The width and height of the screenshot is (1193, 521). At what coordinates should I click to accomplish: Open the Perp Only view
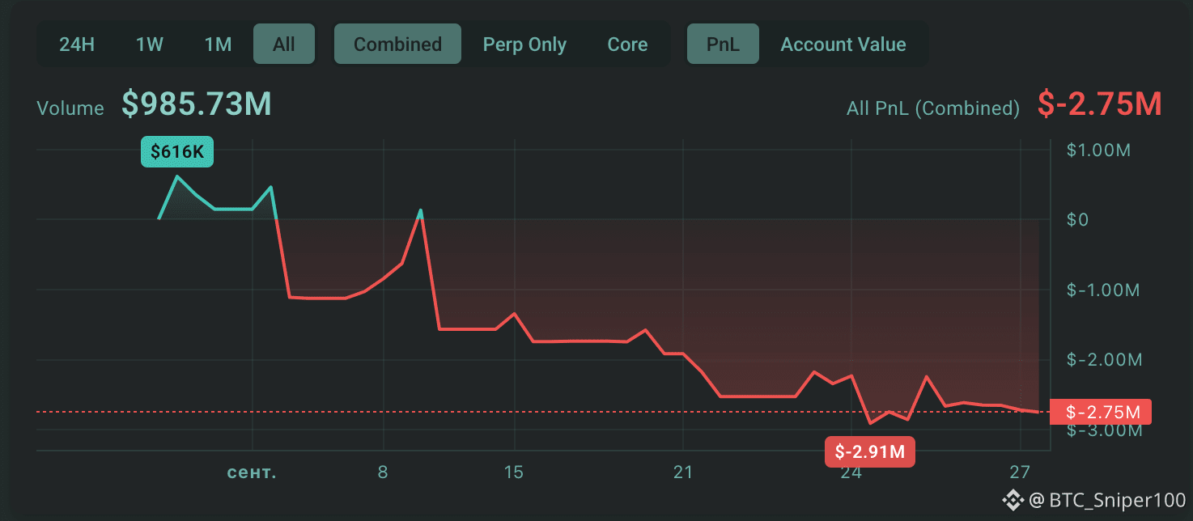pyautogui.click(x=524, y=44)
